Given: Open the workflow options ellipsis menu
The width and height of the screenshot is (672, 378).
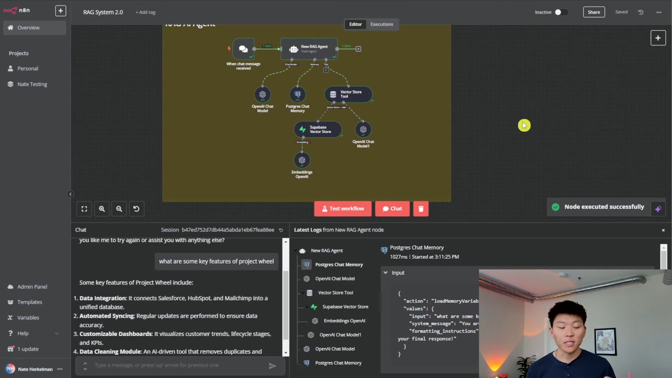Looking at the screenshot, I should coord(658,12).
